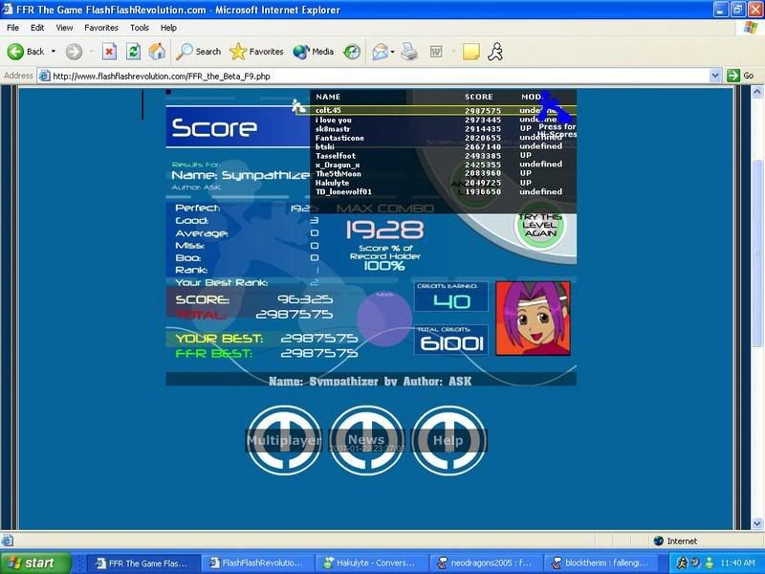Open the Search pane in toolbar
This screenshot has height=574, width=765.
[x=198, y=52]
